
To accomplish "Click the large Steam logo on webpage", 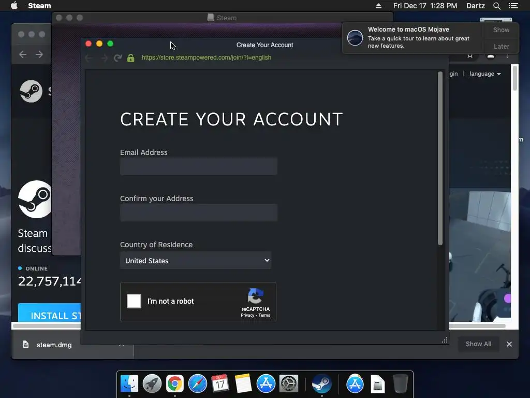I will pyautogui.click(x=35, y=200).
